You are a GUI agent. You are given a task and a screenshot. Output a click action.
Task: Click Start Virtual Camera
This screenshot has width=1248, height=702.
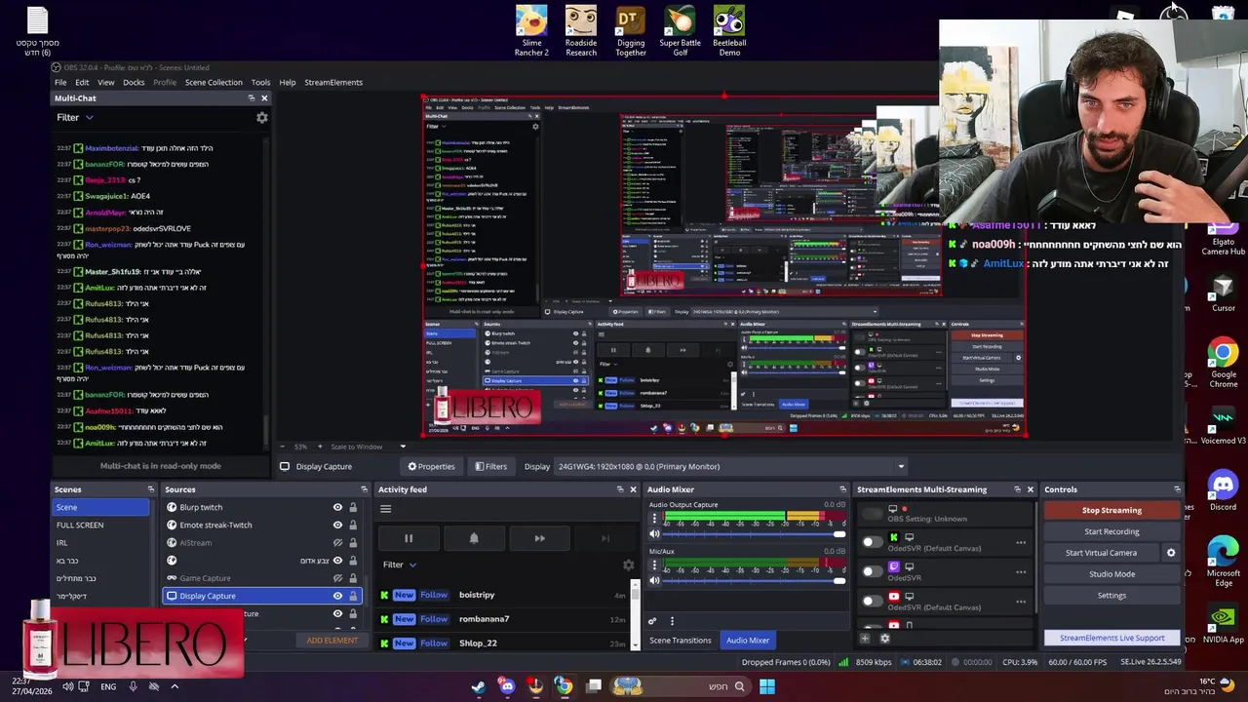(x=1101, y=553)
